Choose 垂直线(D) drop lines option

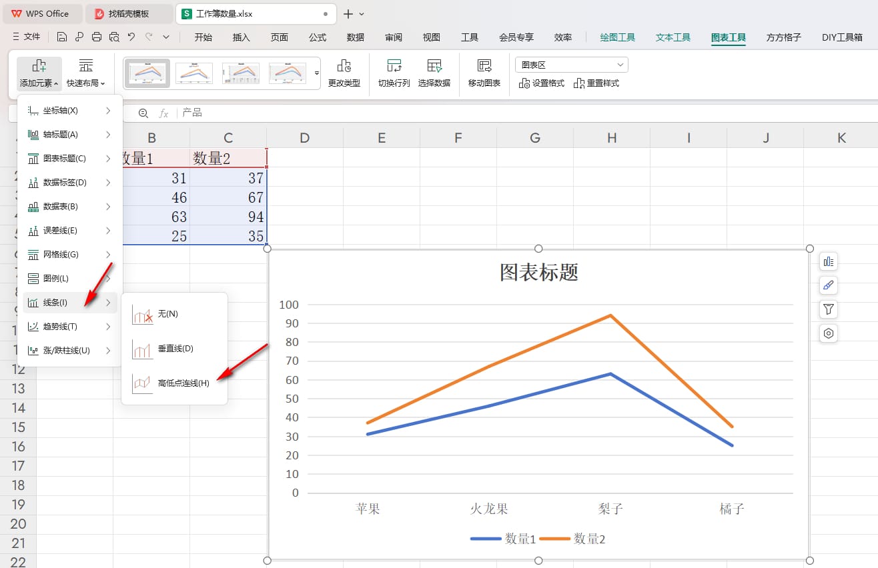174,349
